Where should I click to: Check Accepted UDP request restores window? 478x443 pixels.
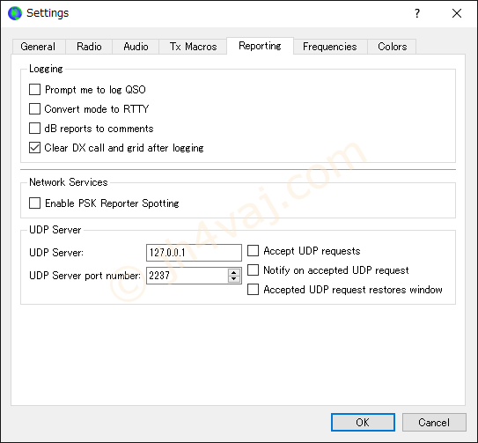[253, 290]
